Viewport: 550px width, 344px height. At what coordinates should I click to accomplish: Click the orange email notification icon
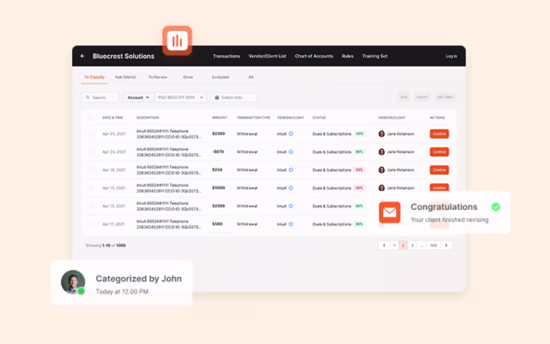pyautogui.click(x=390, y=212)
